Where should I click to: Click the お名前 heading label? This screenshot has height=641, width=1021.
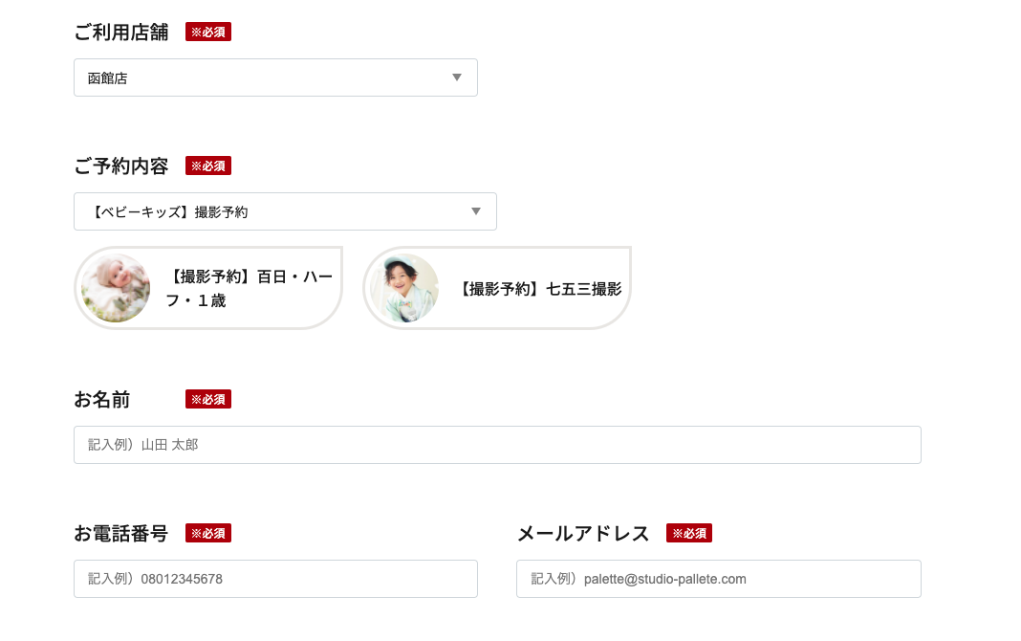click(102, 399)
